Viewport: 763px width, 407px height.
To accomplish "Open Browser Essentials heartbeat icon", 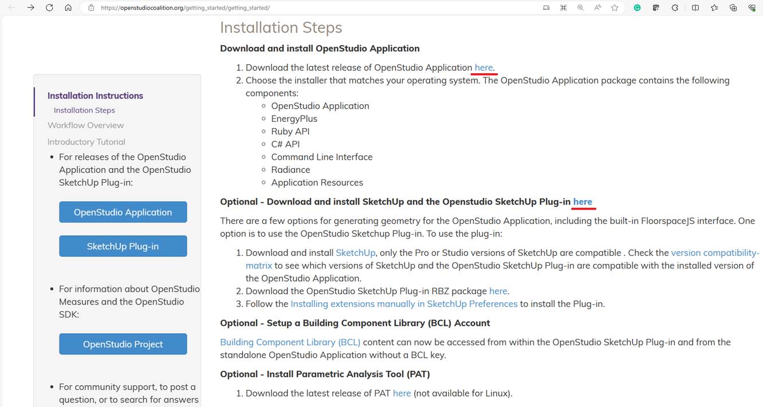I will [x=752, y=8].
